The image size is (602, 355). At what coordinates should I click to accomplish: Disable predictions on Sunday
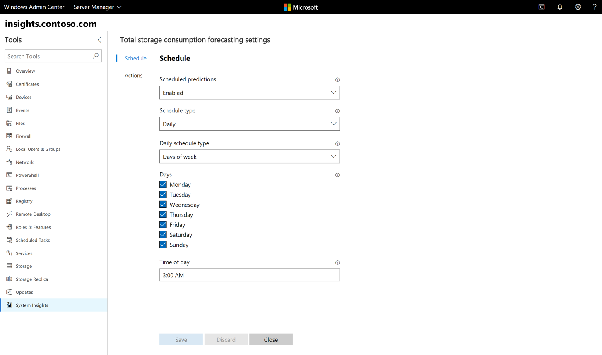coord(163,244)
